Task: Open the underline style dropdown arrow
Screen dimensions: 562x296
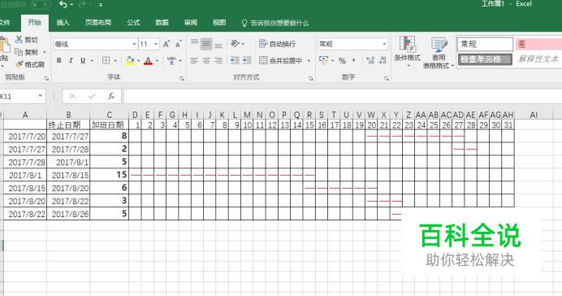Action: tap(92, 61)
